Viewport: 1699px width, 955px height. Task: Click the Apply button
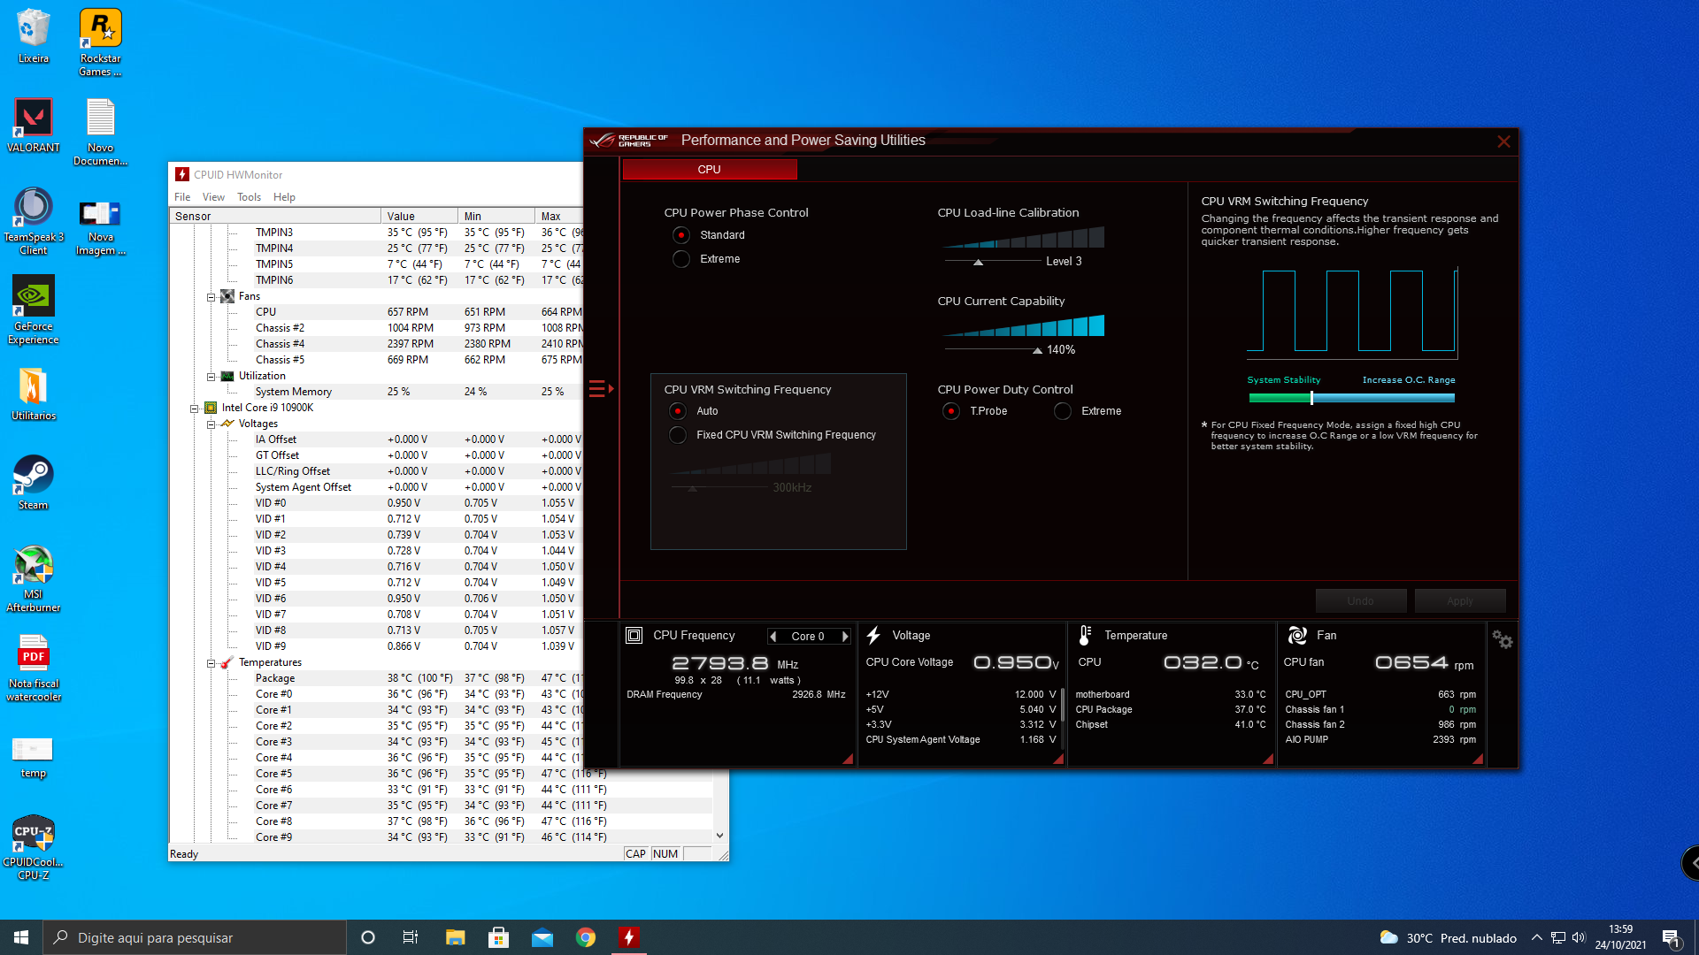pyautogui.click(x=1460, y=601)
